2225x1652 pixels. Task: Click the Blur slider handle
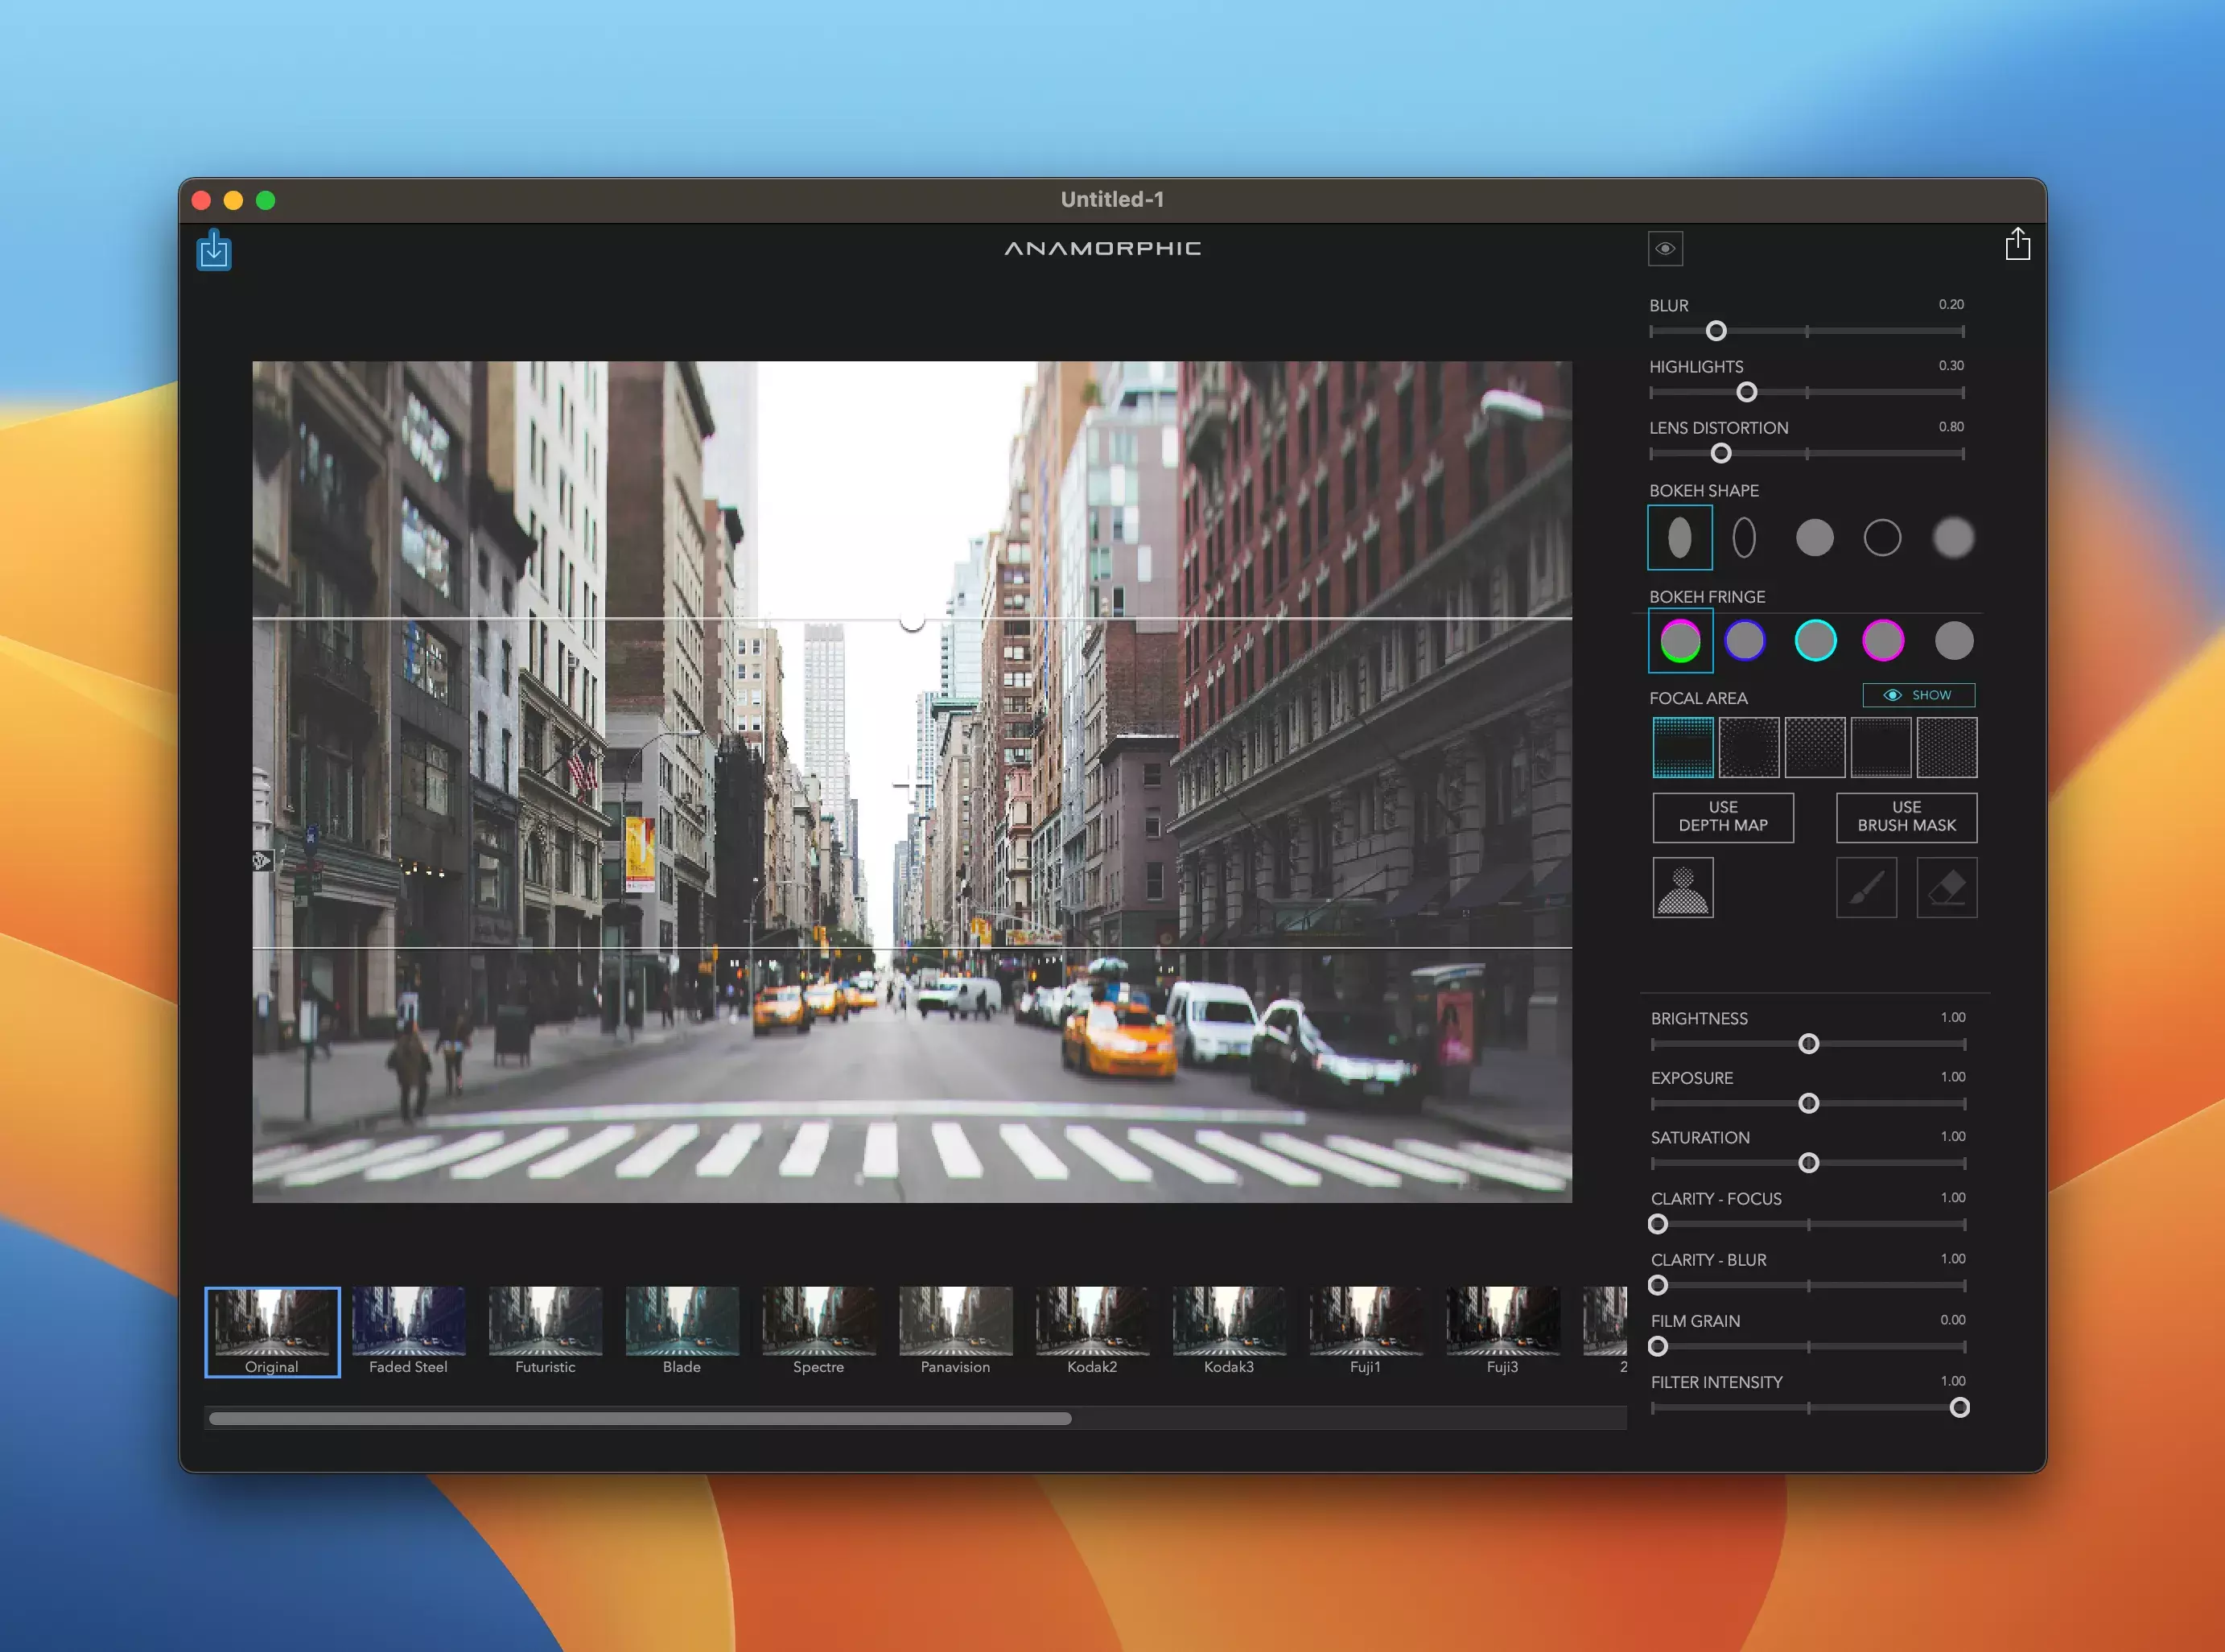(1716, 331)
